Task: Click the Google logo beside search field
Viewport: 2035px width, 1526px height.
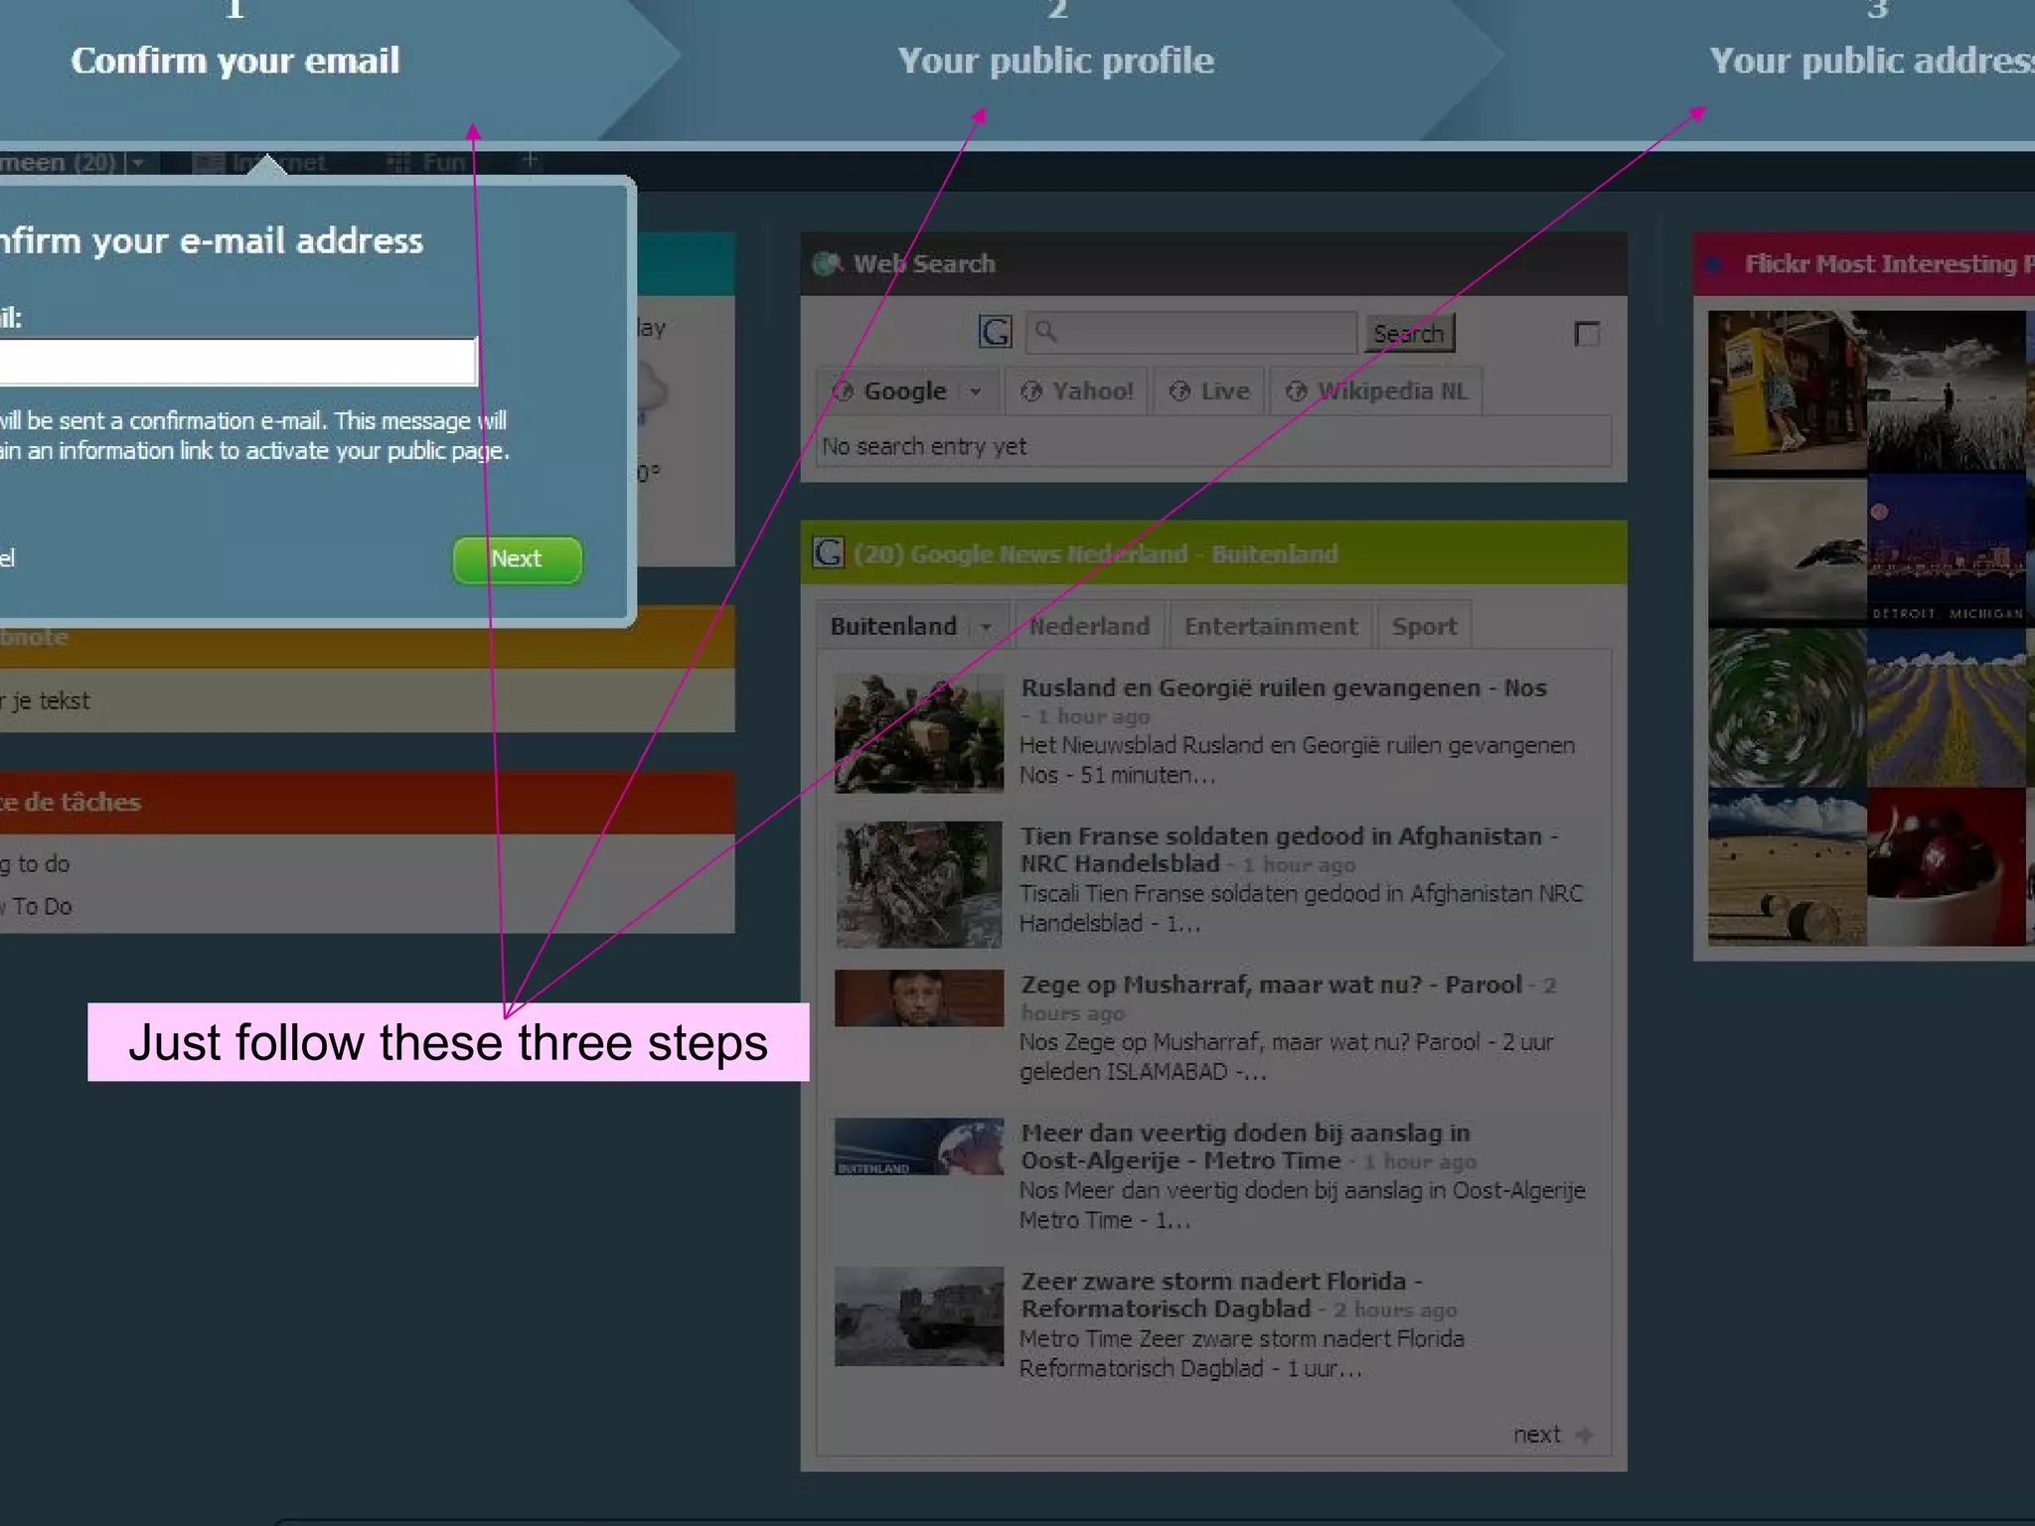Action: click(x=995, y=332)
